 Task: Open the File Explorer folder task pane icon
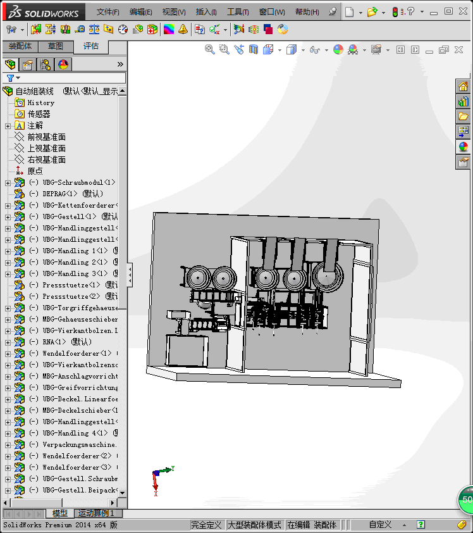pyautogui.click(x=464, y=116)
